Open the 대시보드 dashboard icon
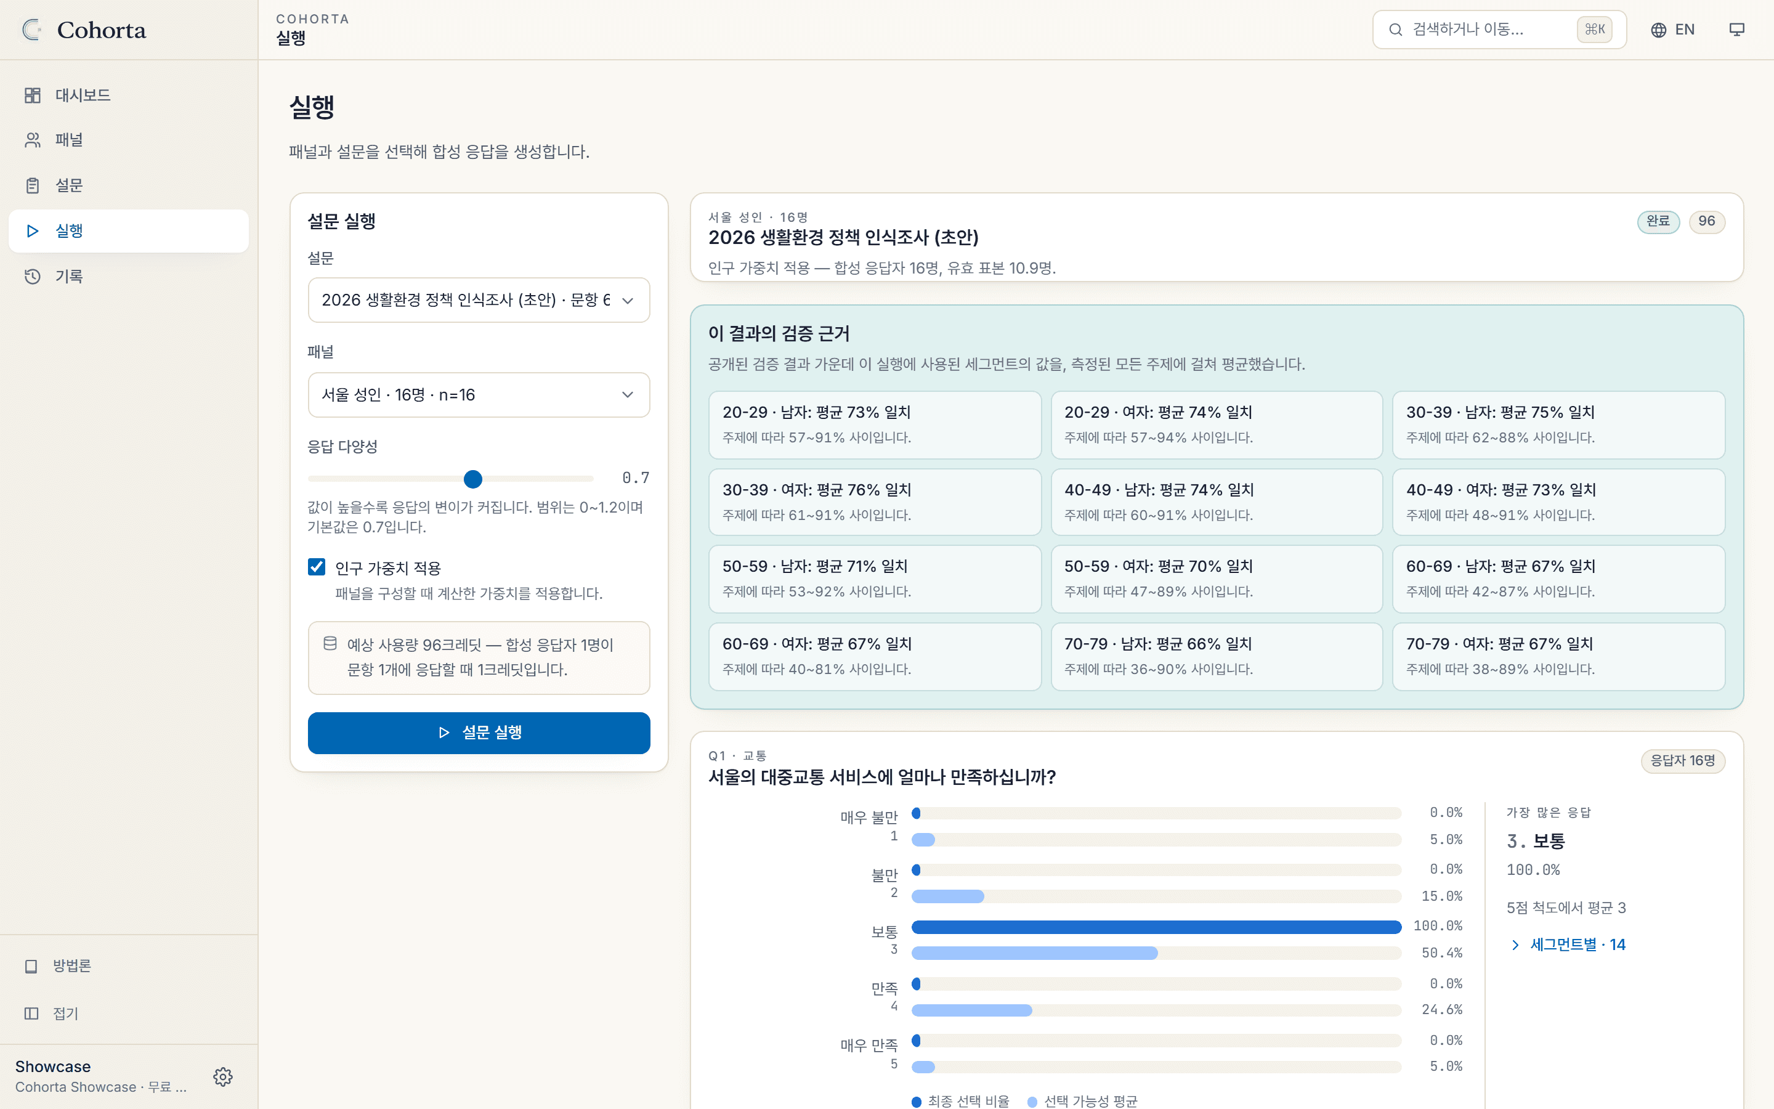 pyautogui.click(x=32, y=95)
